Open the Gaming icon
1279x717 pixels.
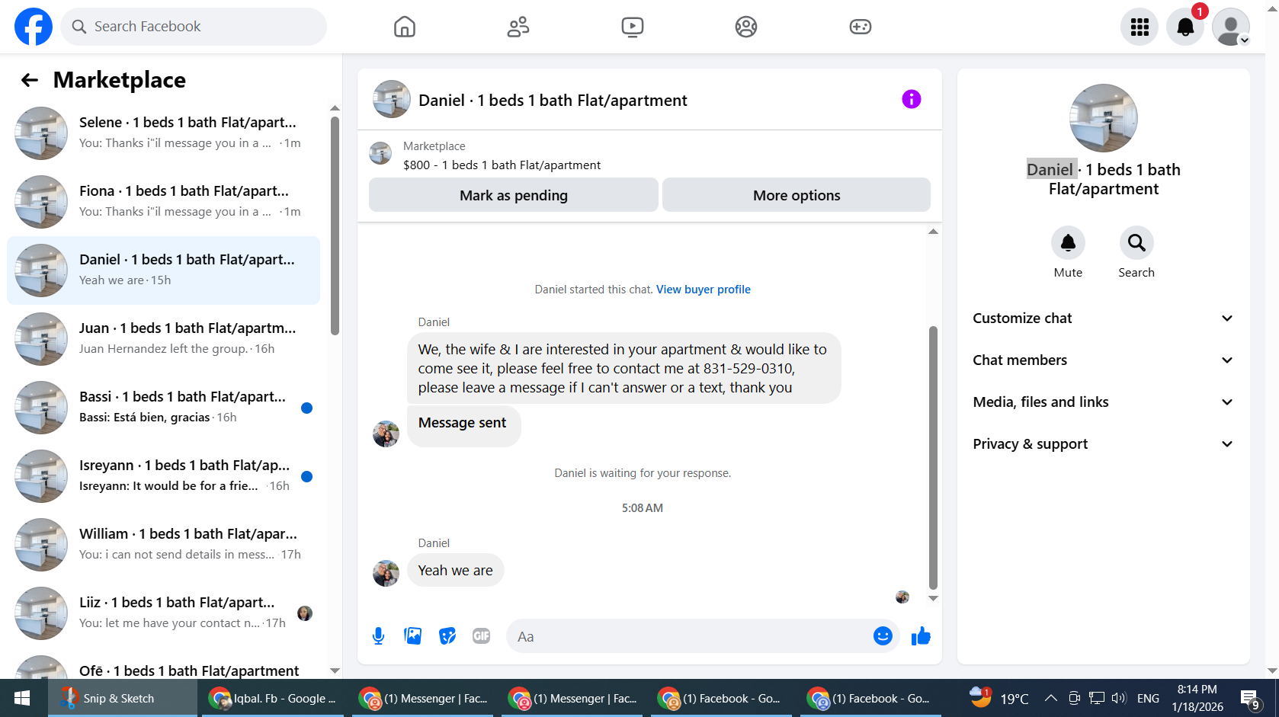pos(861,27)
